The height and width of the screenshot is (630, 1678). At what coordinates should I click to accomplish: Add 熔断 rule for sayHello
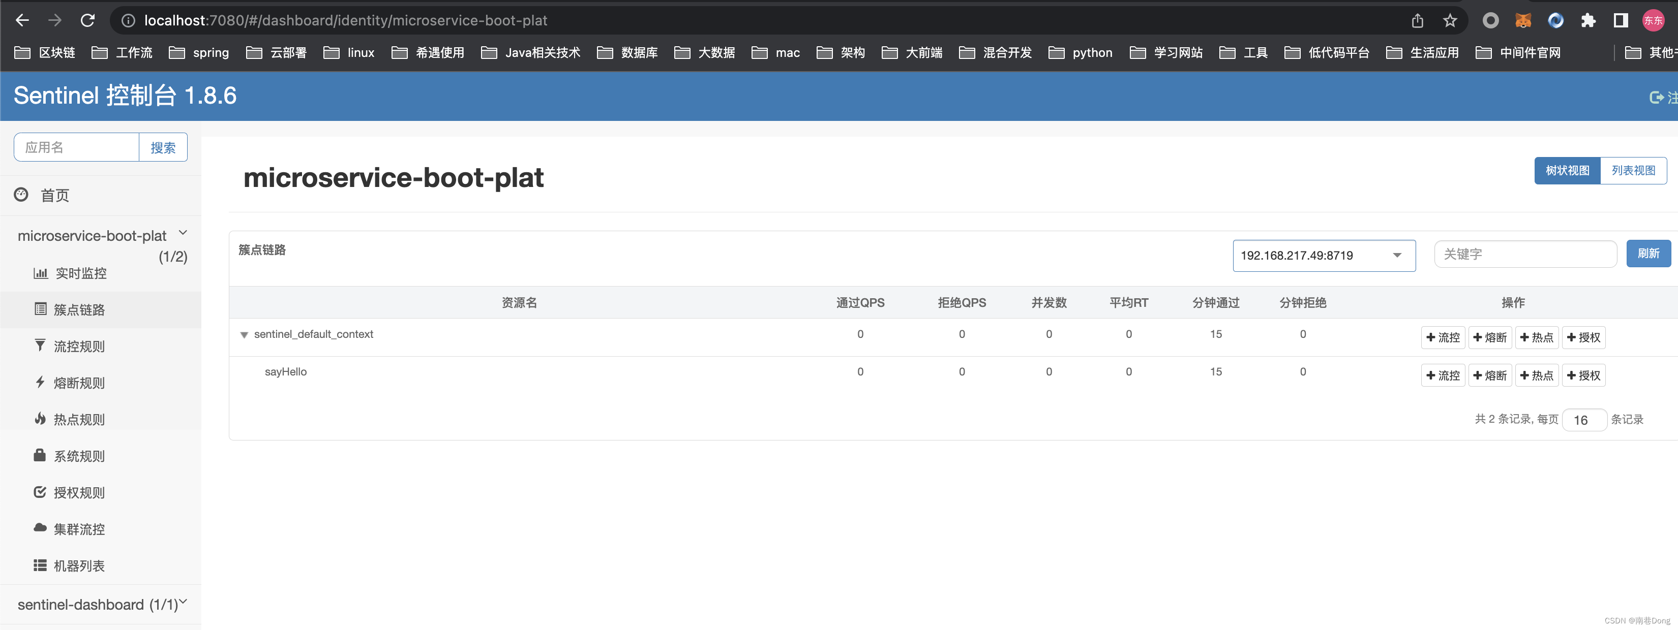(1490, 375)
